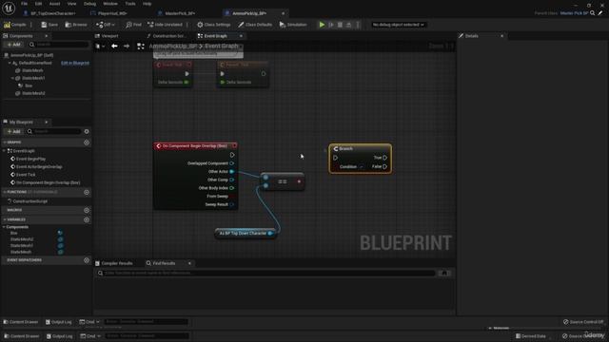Click My Blueprint Add button
The width and height of the screenshot is (609, 342).
point(13,131)
